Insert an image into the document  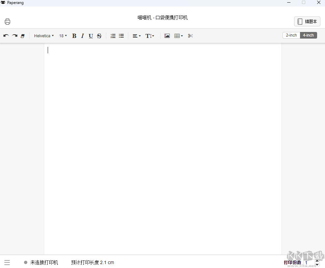tap(167, 36)
